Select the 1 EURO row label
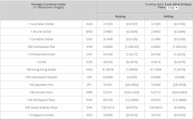193x119 pixels. coord(41,62)
